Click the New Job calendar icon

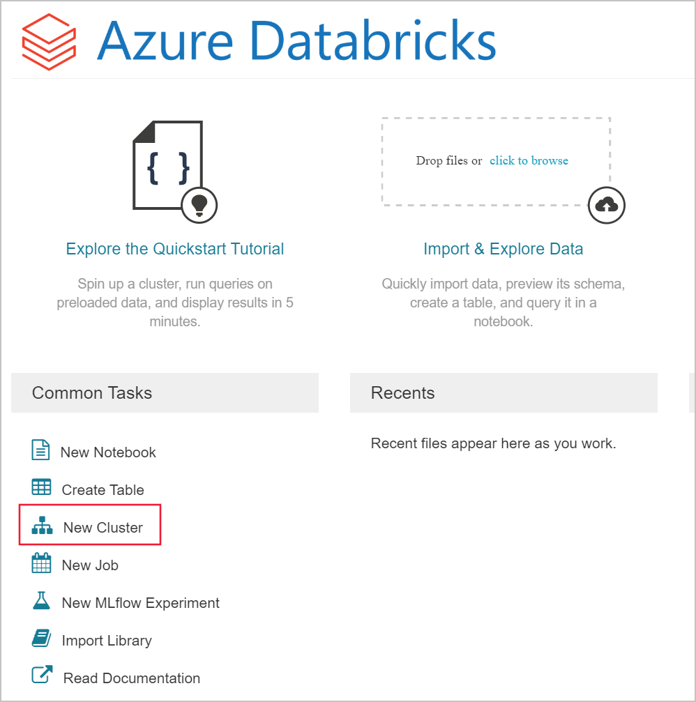[42, 563]
